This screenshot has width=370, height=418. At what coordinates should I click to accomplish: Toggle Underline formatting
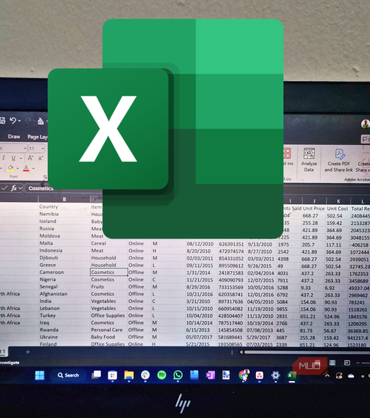coord(13,158)
